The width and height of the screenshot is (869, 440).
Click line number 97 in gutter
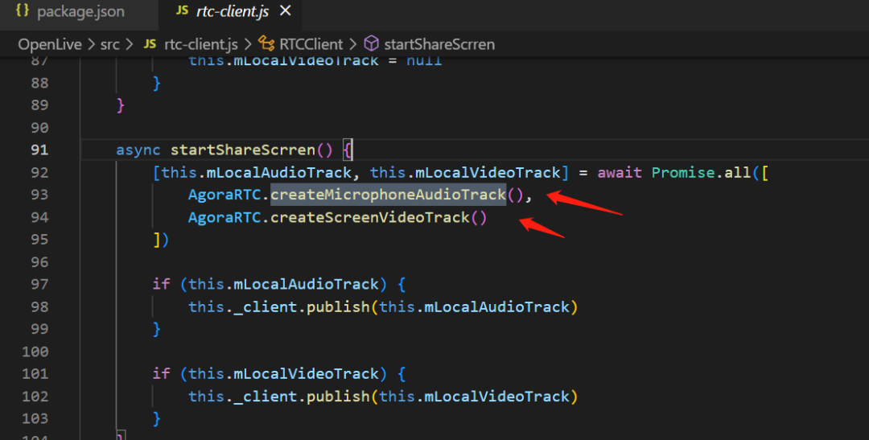40,284
